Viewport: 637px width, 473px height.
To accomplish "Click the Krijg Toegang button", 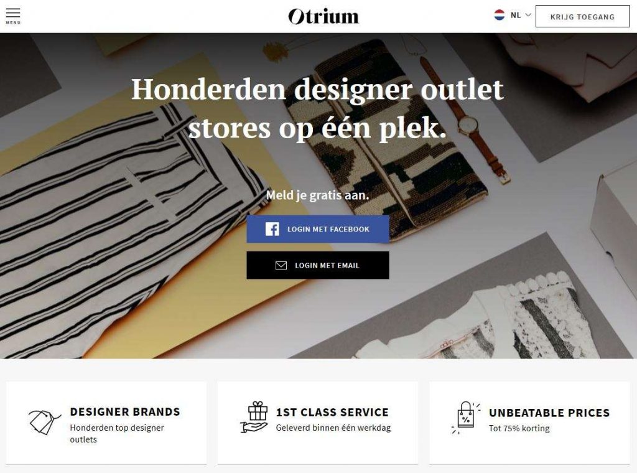I will (x=582, y=16).
